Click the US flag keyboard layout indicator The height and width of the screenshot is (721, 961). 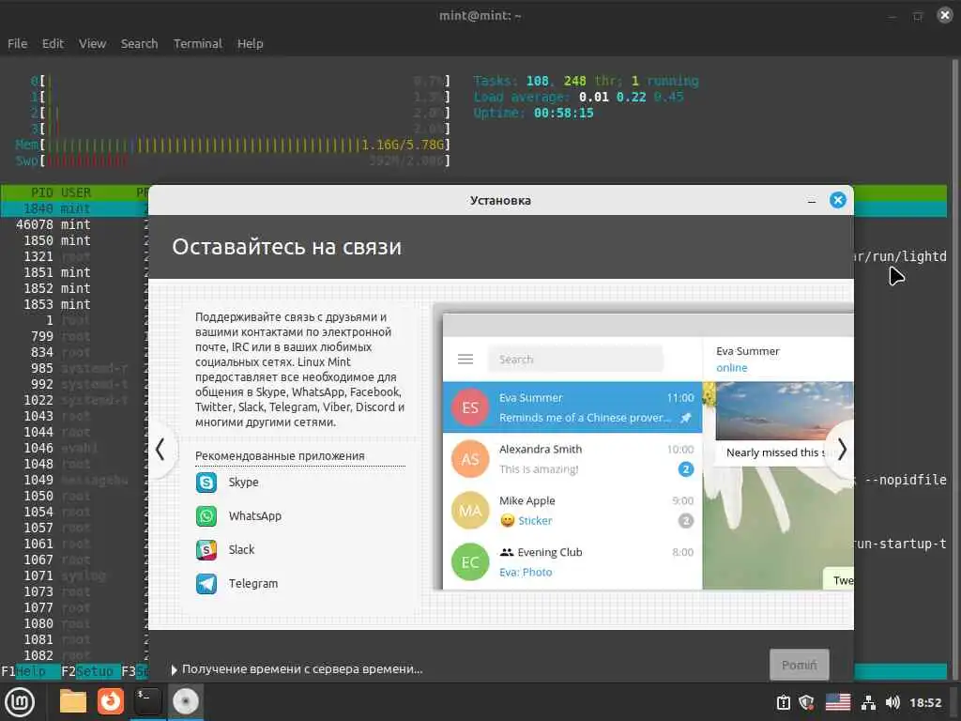(x=838, y=702)
